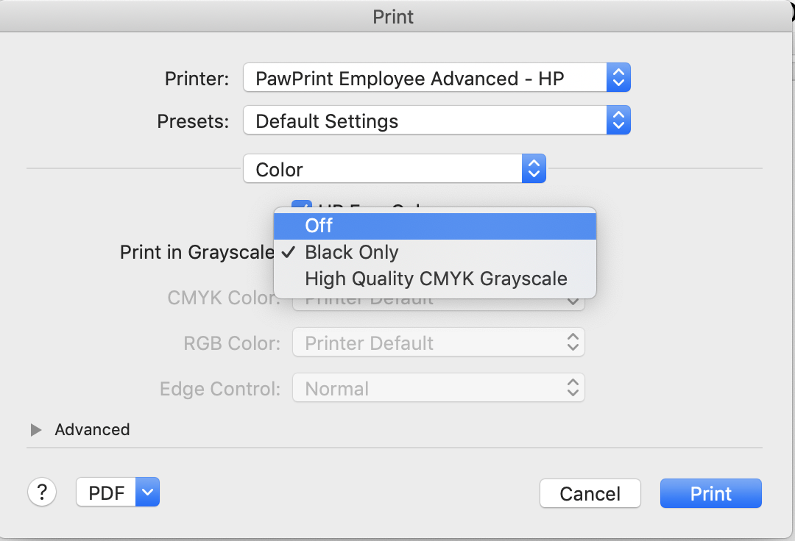The width and height of the screenshot is (795, 541).
Task: Choose High Quality CMYK Grayscale
Action: [435, 279]
